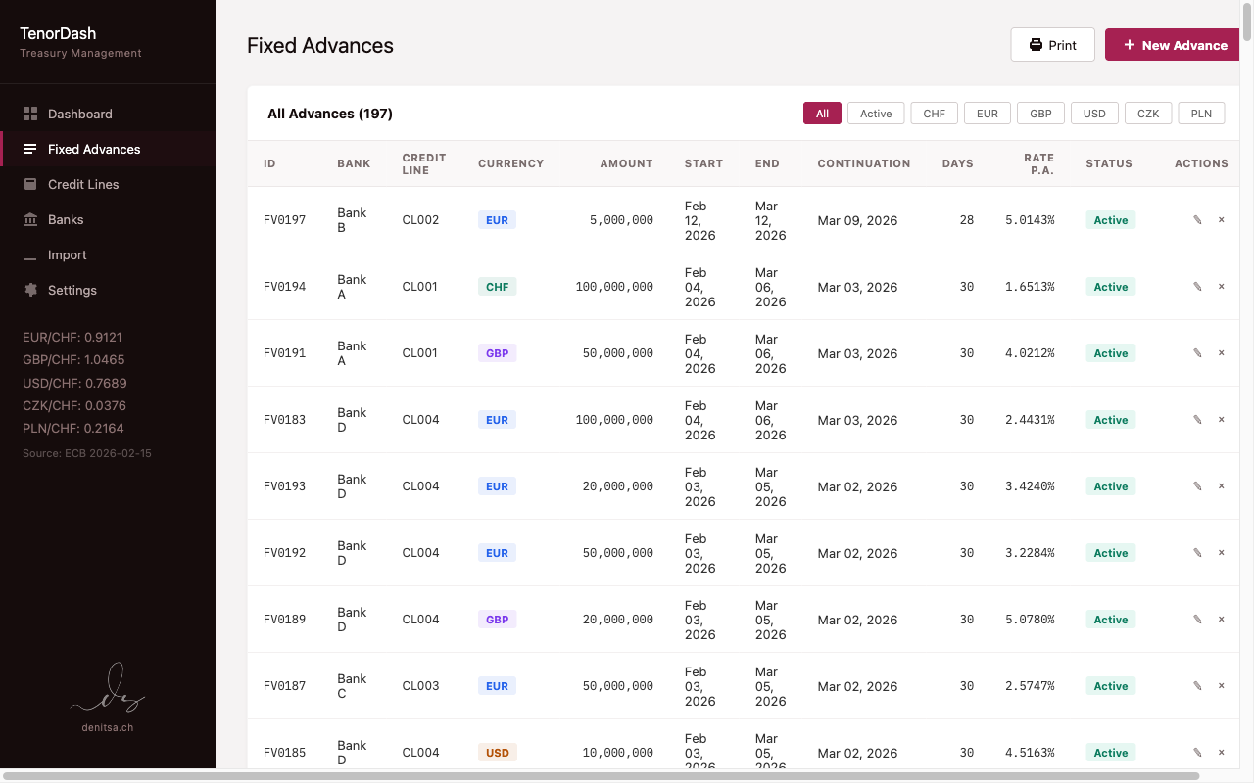
Task: Edit advance FV0197 using the pencil icon
Action: (x=1197, y=219)
